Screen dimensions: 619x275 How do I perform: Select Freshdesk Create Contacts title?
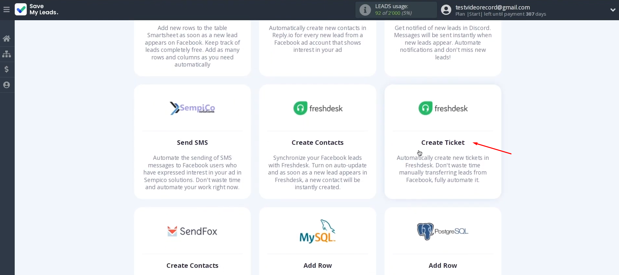(318, 143)
